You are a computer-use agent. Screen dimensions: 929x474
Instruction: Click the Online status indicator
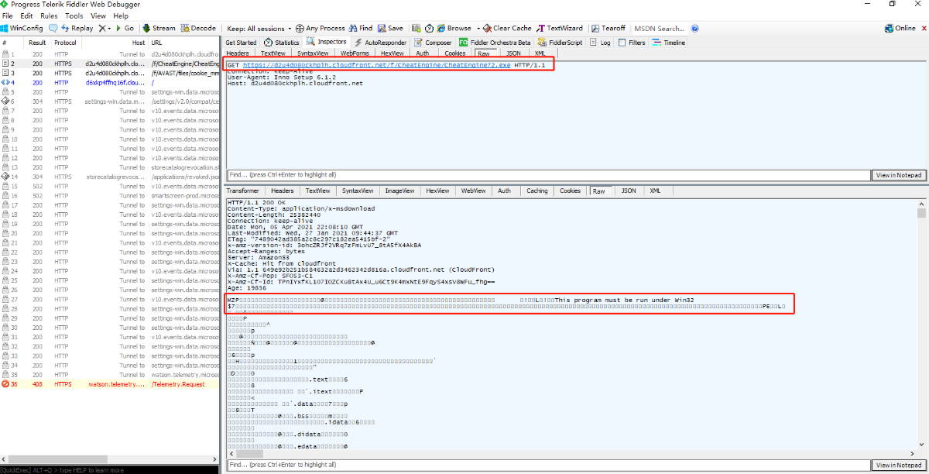[x=900, y=28]
